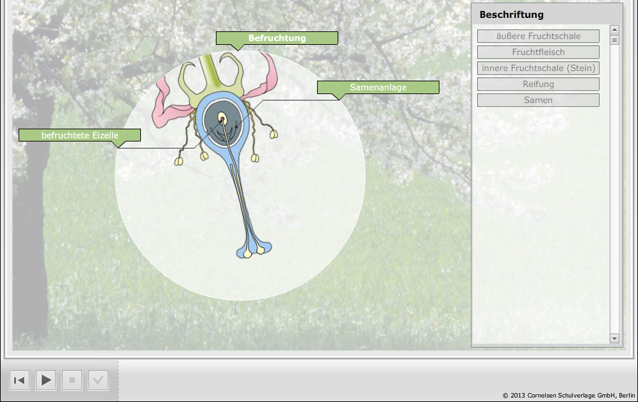This screenshot has height=402, width=638.
Task: Click the rewind to start button
Action: (20, 380)
